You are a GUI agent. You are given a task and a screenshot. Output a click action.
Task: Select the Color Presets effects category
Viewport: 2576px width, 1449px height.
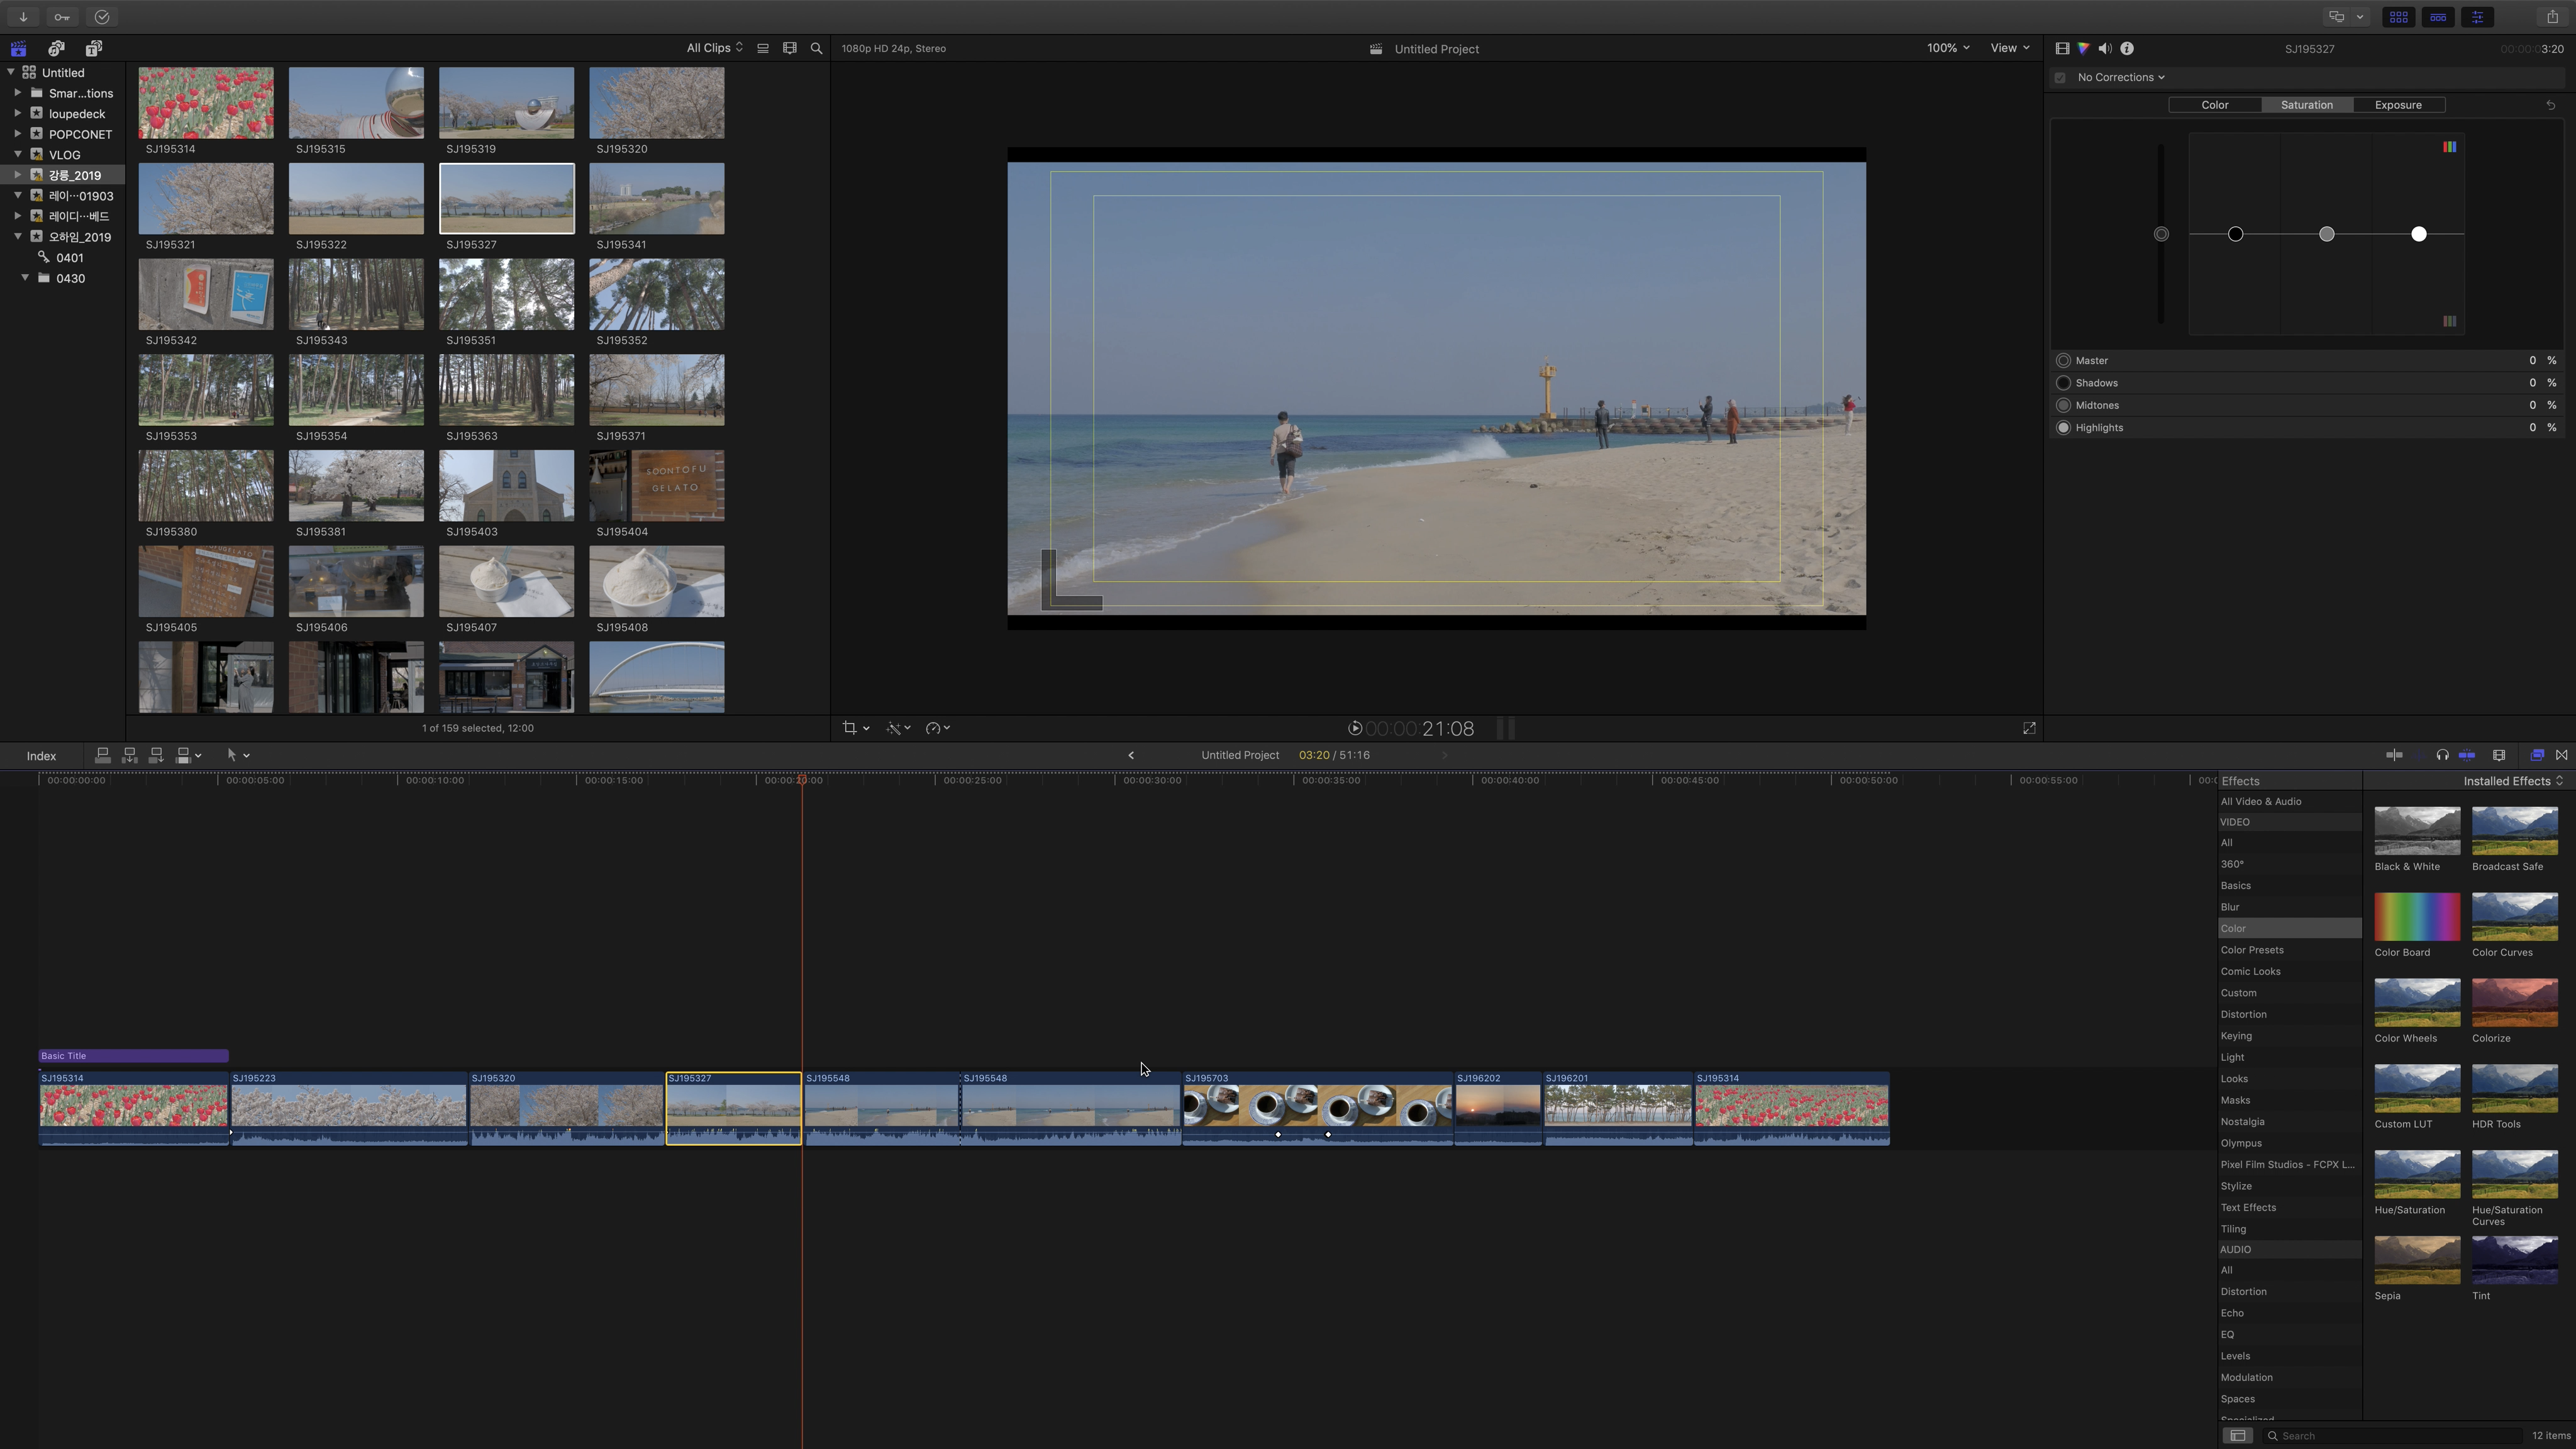coord(2251,950)
